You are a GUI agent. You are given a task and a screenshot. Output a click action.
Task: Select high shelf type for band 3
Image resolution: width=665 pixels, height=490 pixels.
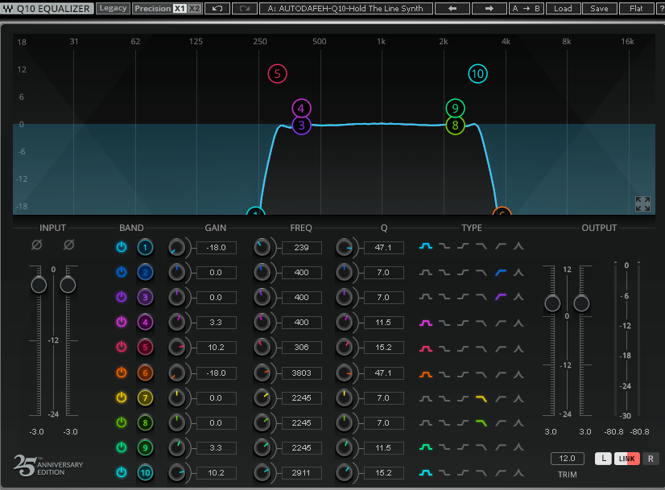pyautogui.click(x=501, y=297)
